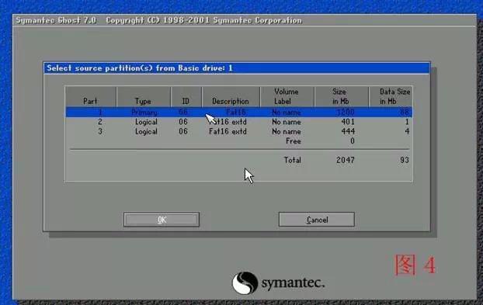Click the Data Size in Mb header
This screenshot has height=305, width=483.
click(391, 97)
